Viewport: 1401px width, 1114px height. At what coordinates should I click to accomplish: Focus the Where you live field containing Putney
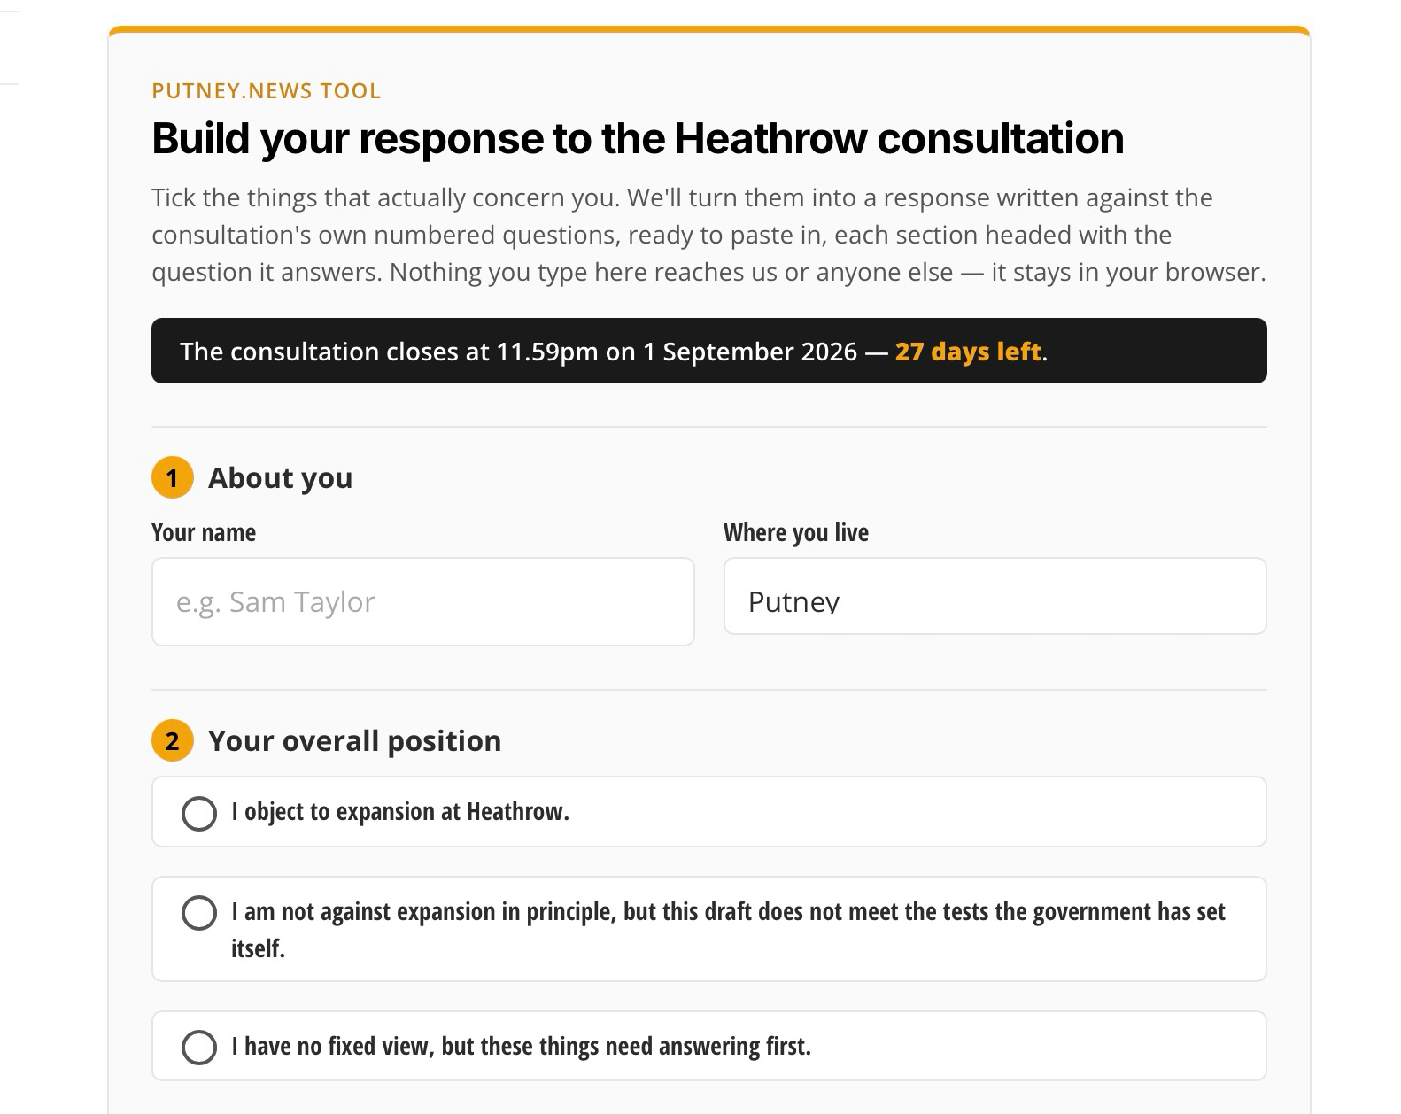[995, 596]
